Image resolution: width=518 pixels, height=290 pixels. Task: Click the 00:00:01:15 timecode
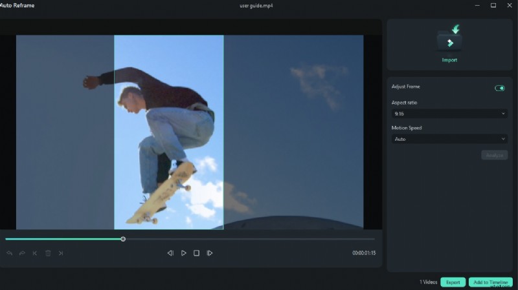coord(364,253)
